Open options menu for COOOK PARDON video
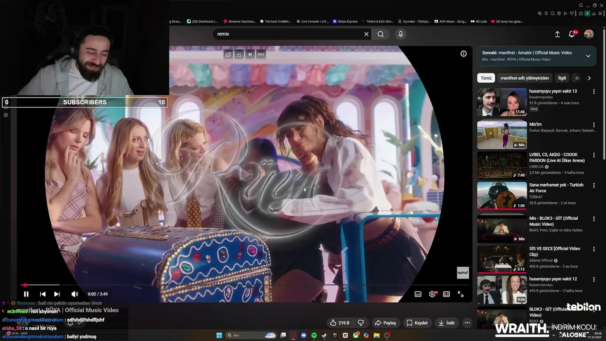Image resolution: width=606 pixels, height=341 pixels. point(594,155)
